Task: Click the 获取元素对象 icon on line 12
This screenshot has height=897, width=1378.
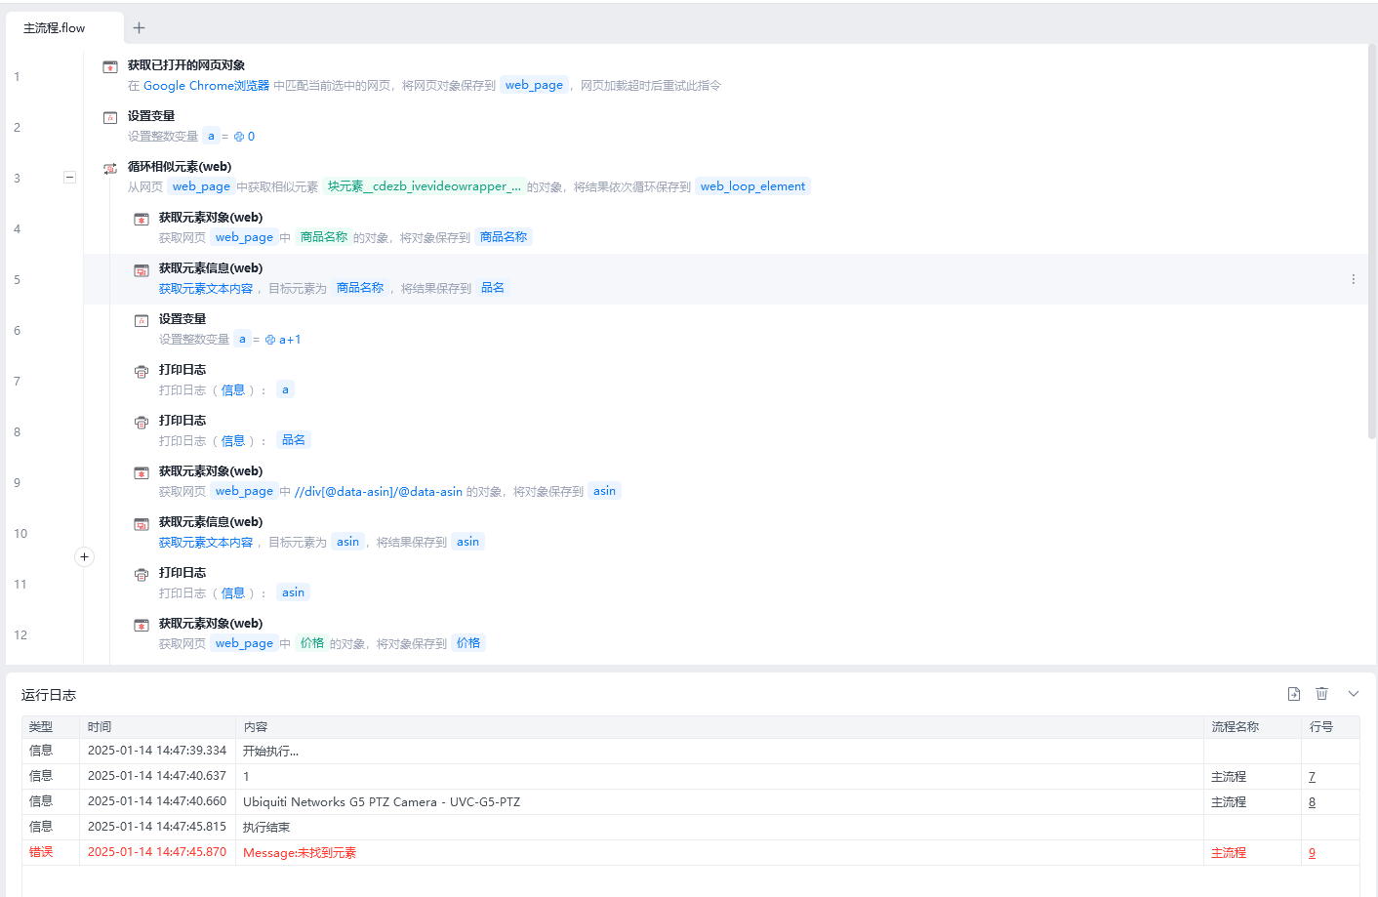Action: tap(142, 626)
